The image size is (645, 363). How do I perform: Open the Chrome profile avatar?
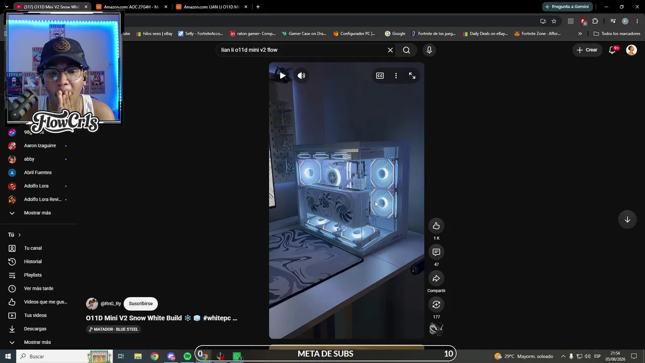click(625, 21)
